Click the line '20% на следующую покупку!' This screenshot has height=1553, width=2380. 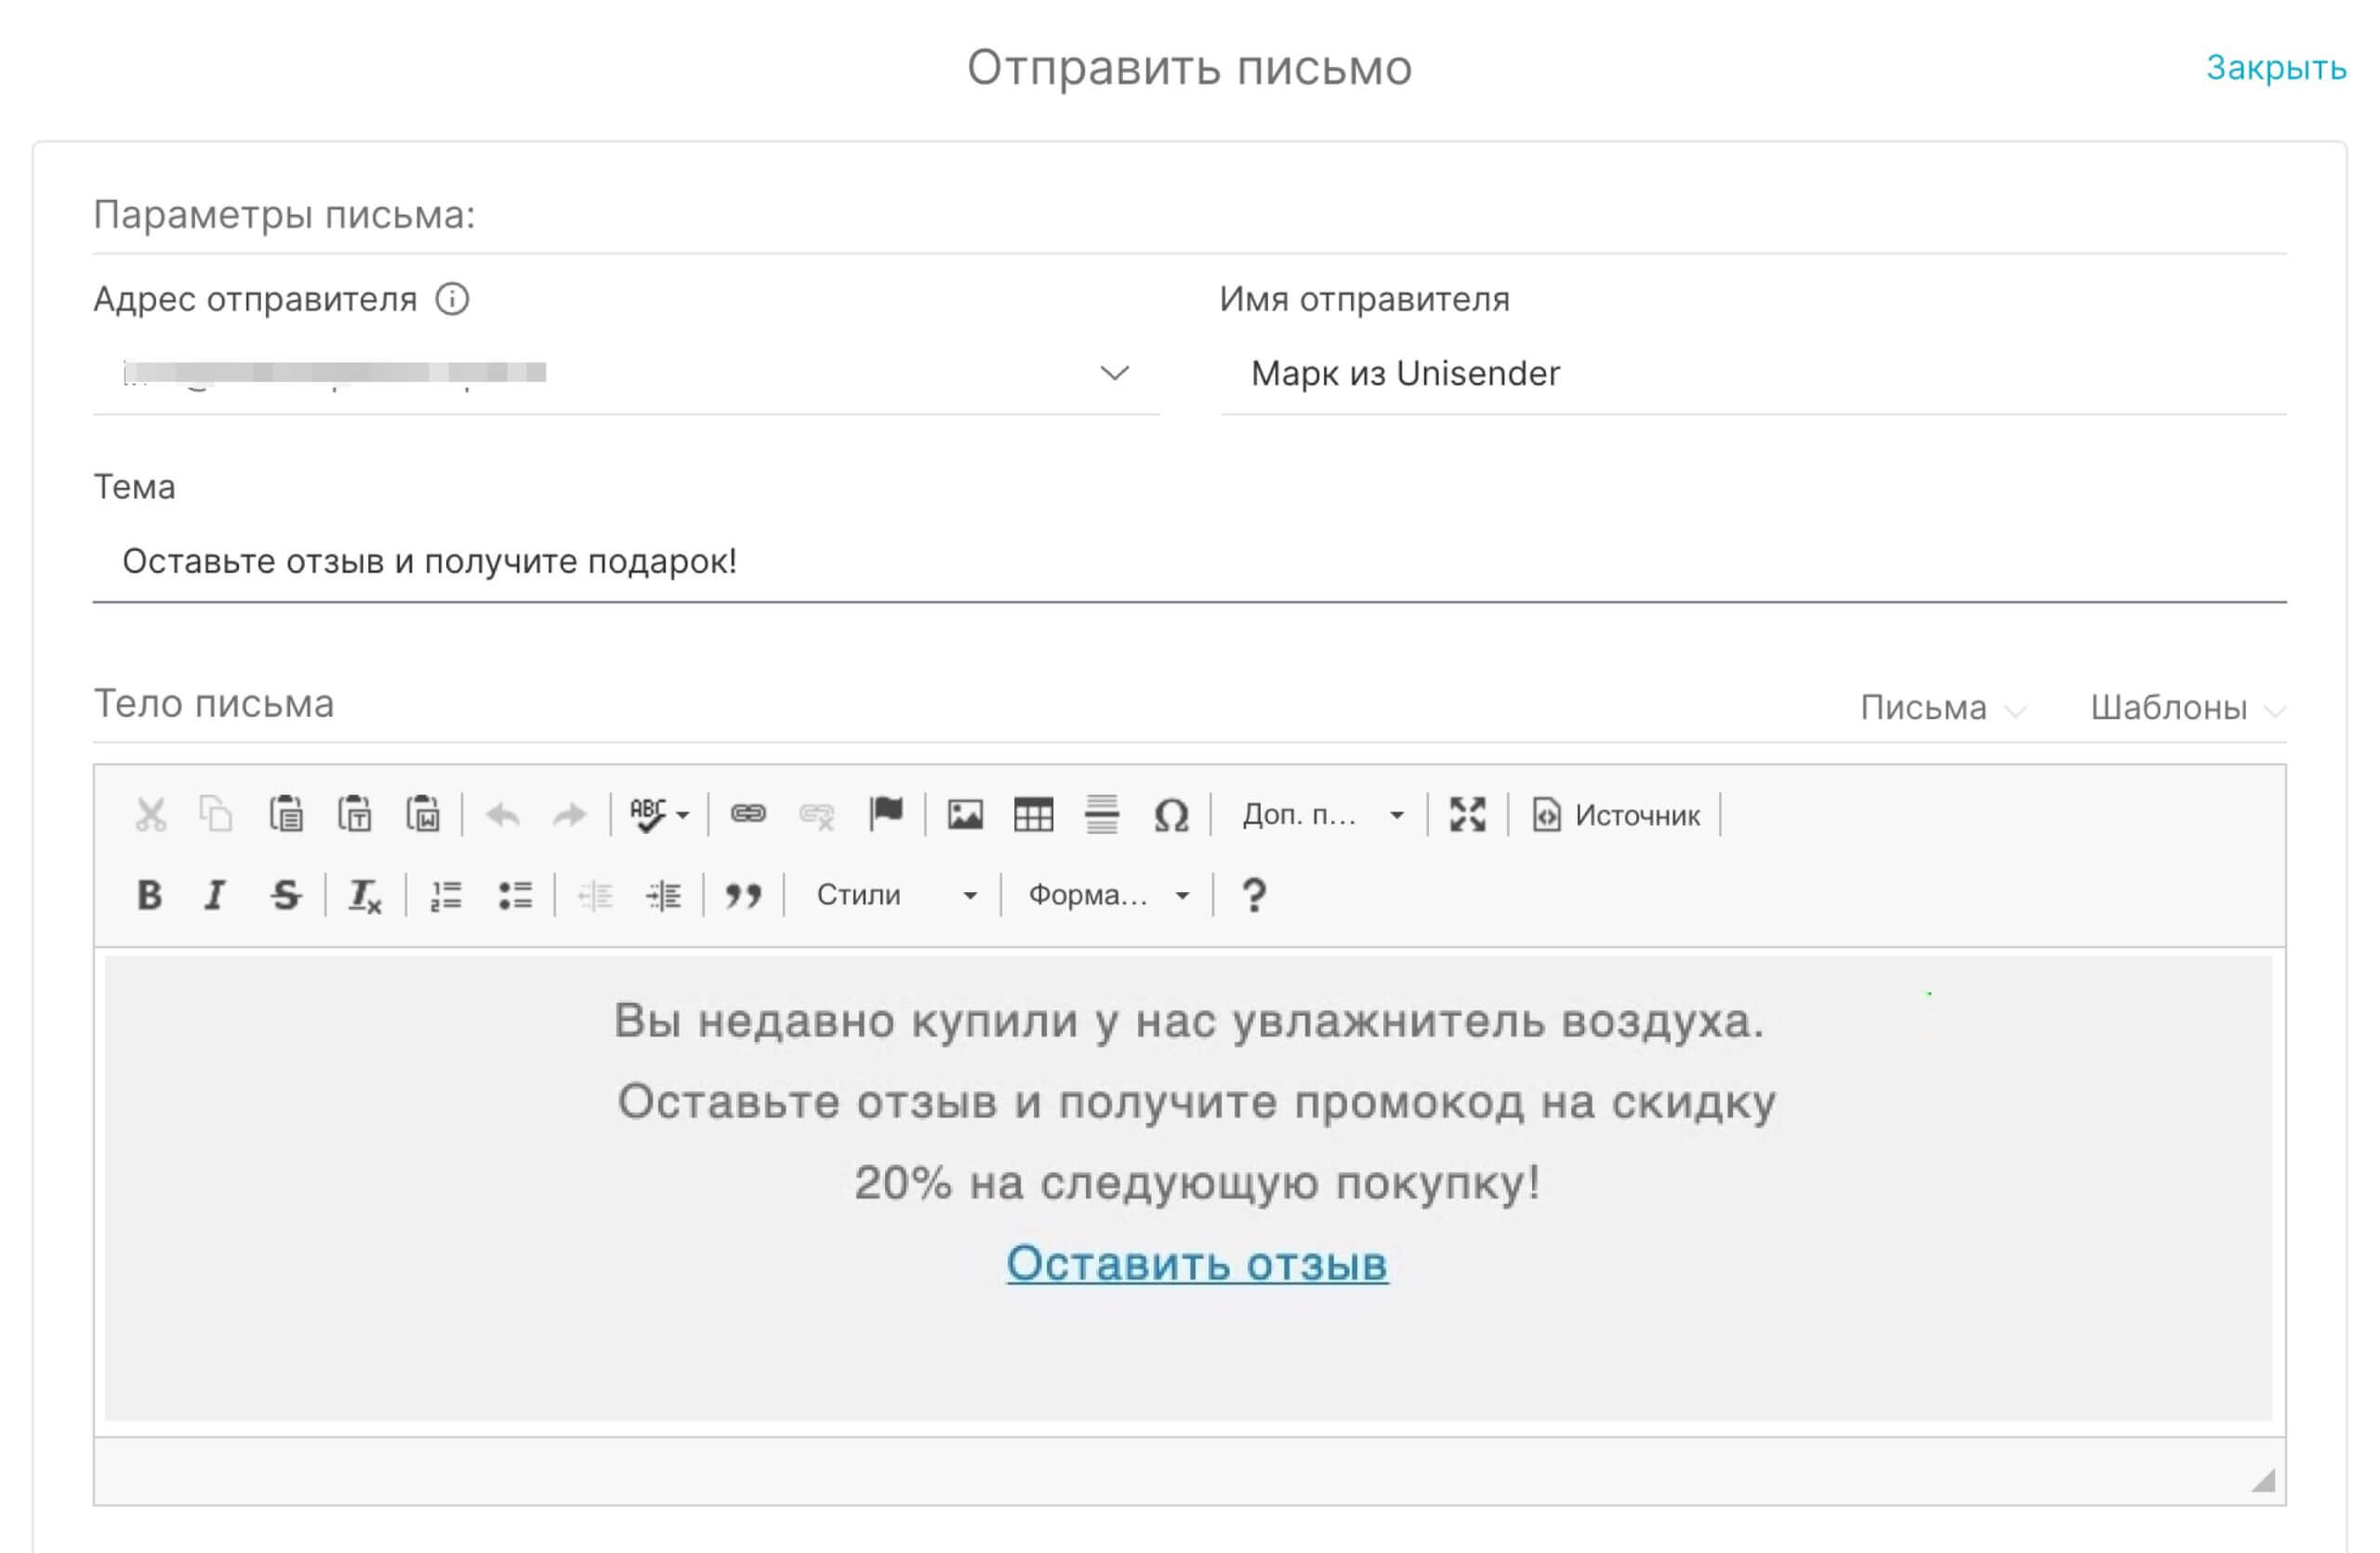[1197, 1183]
